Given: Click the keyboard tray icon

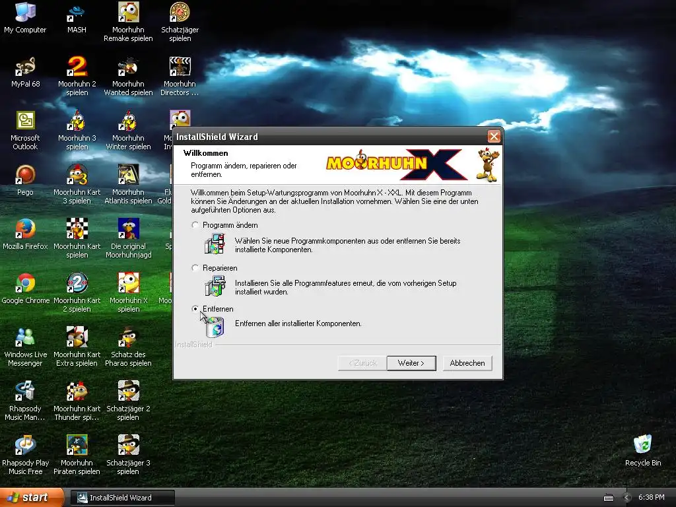Looking at the screenshot, I should 608,498.
